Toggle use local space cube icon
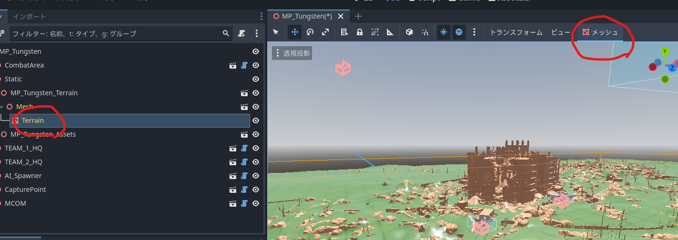Viewport: 678px width, 240px height. (409, 32)
